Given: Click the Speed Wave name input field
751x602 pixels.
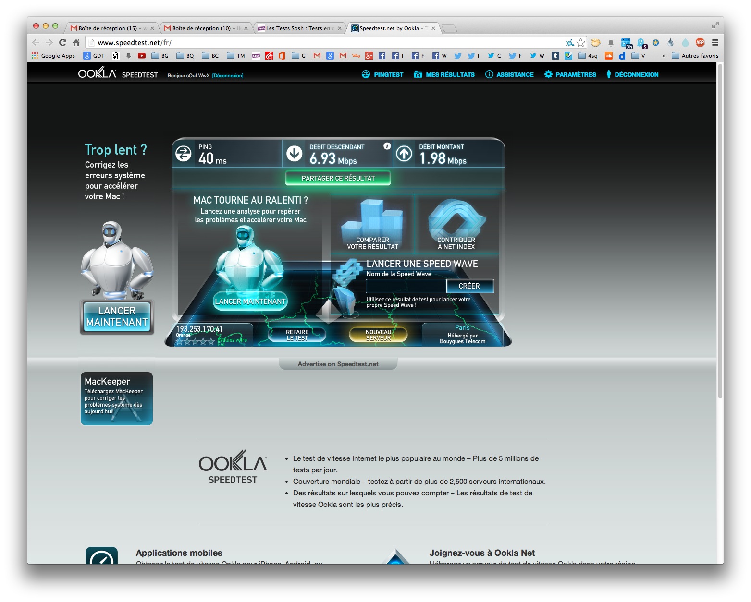Looking at the screenshot, I should coord(406,286).
